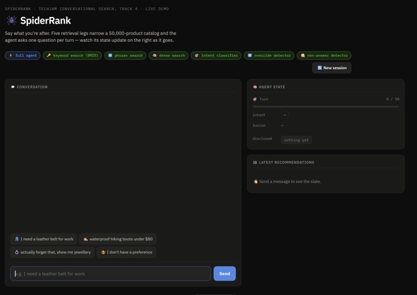Click the key icon in the keyword search chip
This screenshot has height=295, width=417.
coord(49,55)
